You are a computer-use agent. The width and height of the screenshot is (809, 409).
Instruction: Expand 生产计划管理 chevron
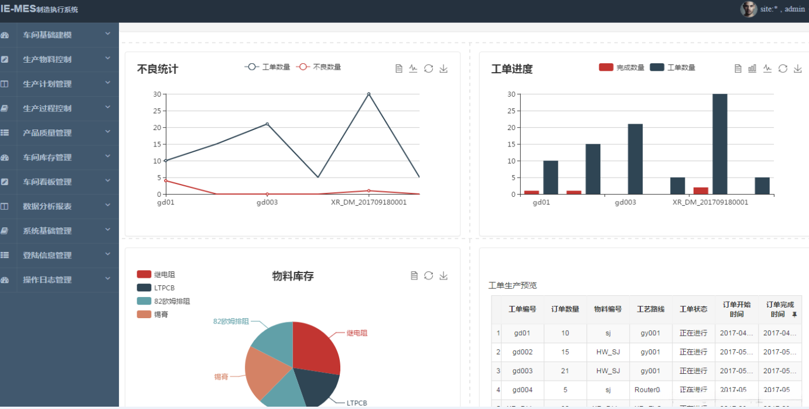(x=108, y=83)
